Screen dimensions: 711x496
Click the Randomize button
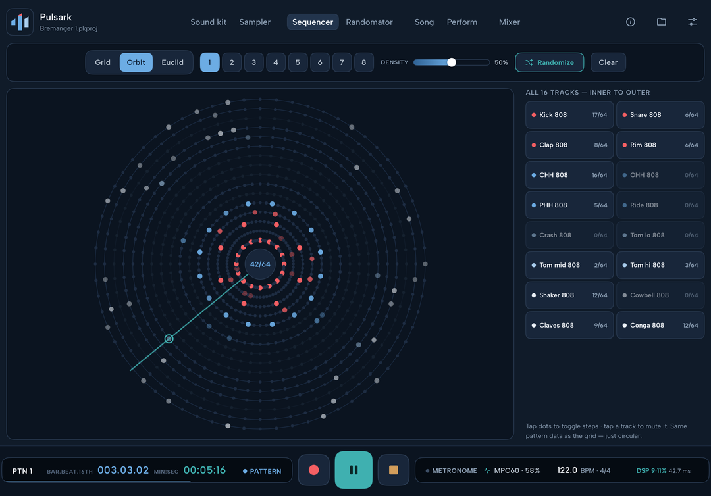click(549, 62)
